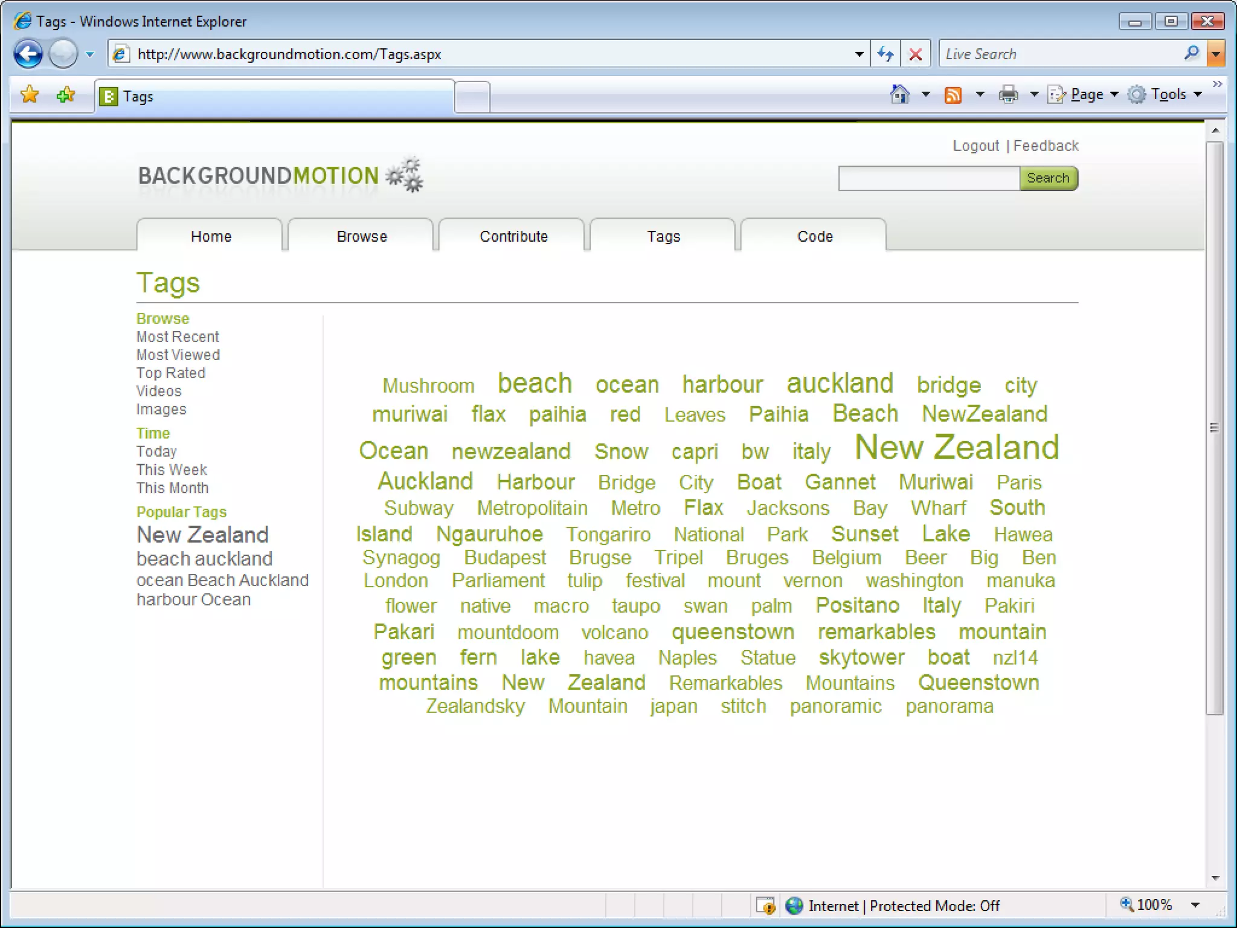Click the Mushroom tag in cloud

428,385
